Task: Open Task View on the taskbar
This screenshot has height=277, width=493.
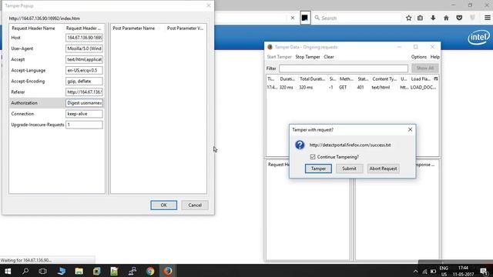Action: [43, 271]
